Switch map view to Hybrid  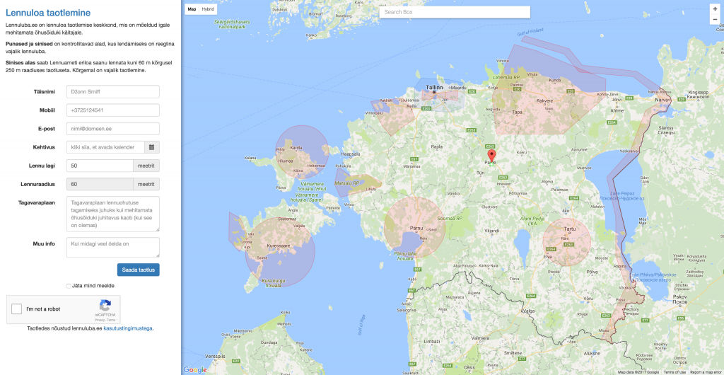[x=208, y=9]
